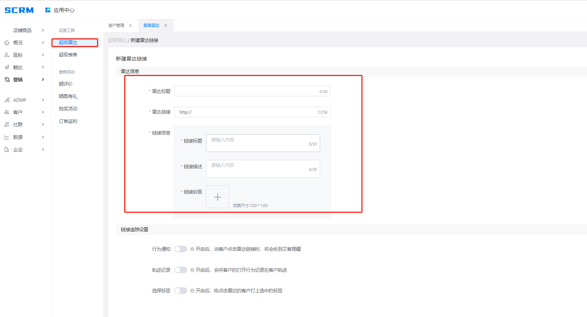Click the 数据 chart icon

click(7, 137)
